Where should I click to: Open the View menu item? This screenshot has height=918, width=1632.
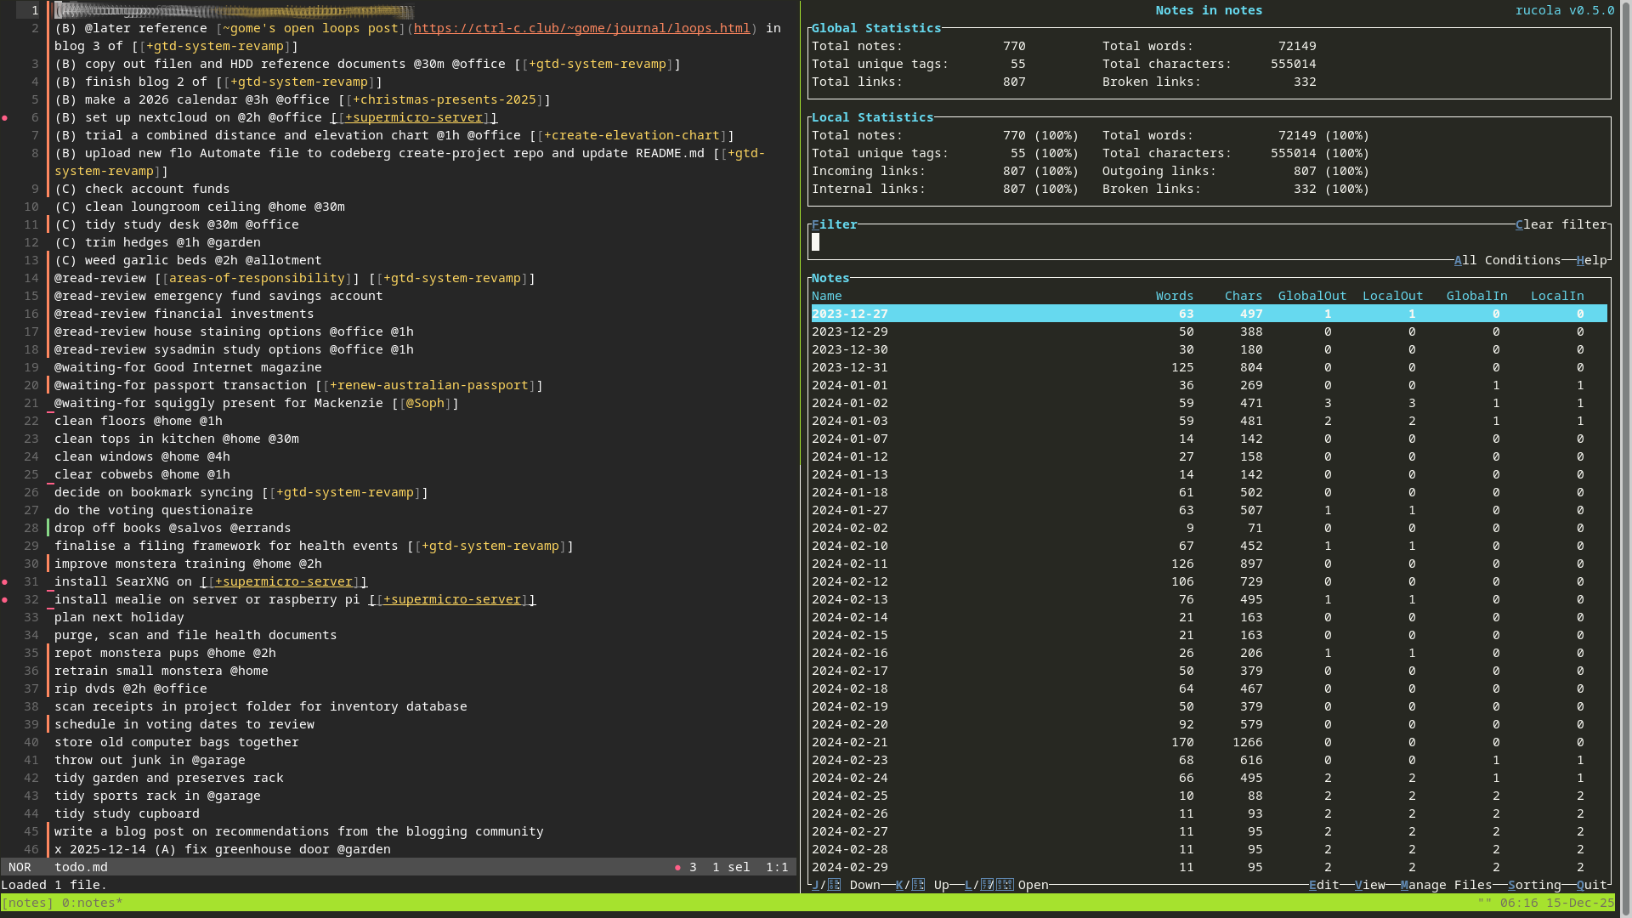[1369, 886]
